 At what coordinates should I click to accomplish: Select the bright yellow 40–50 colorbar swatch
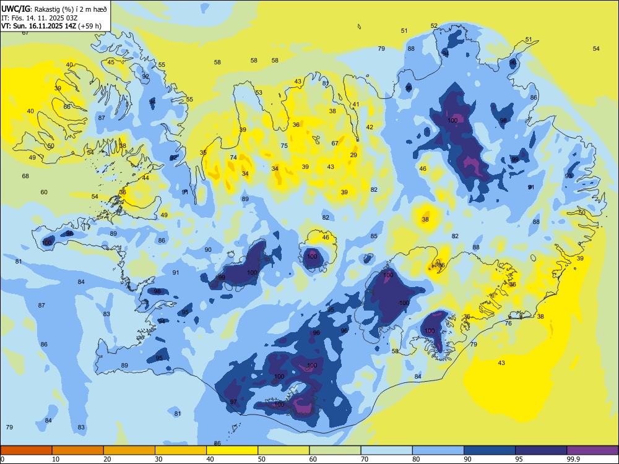pos(232,450)
